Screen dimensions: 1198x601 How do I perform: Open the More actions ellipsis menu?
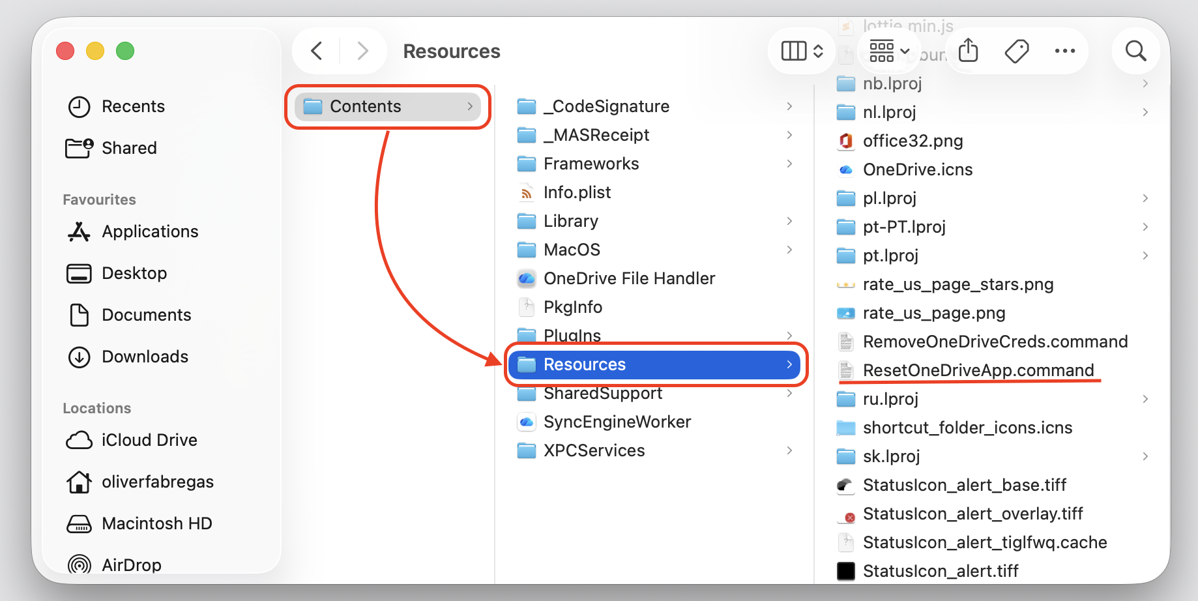(x=1065, y=51)
